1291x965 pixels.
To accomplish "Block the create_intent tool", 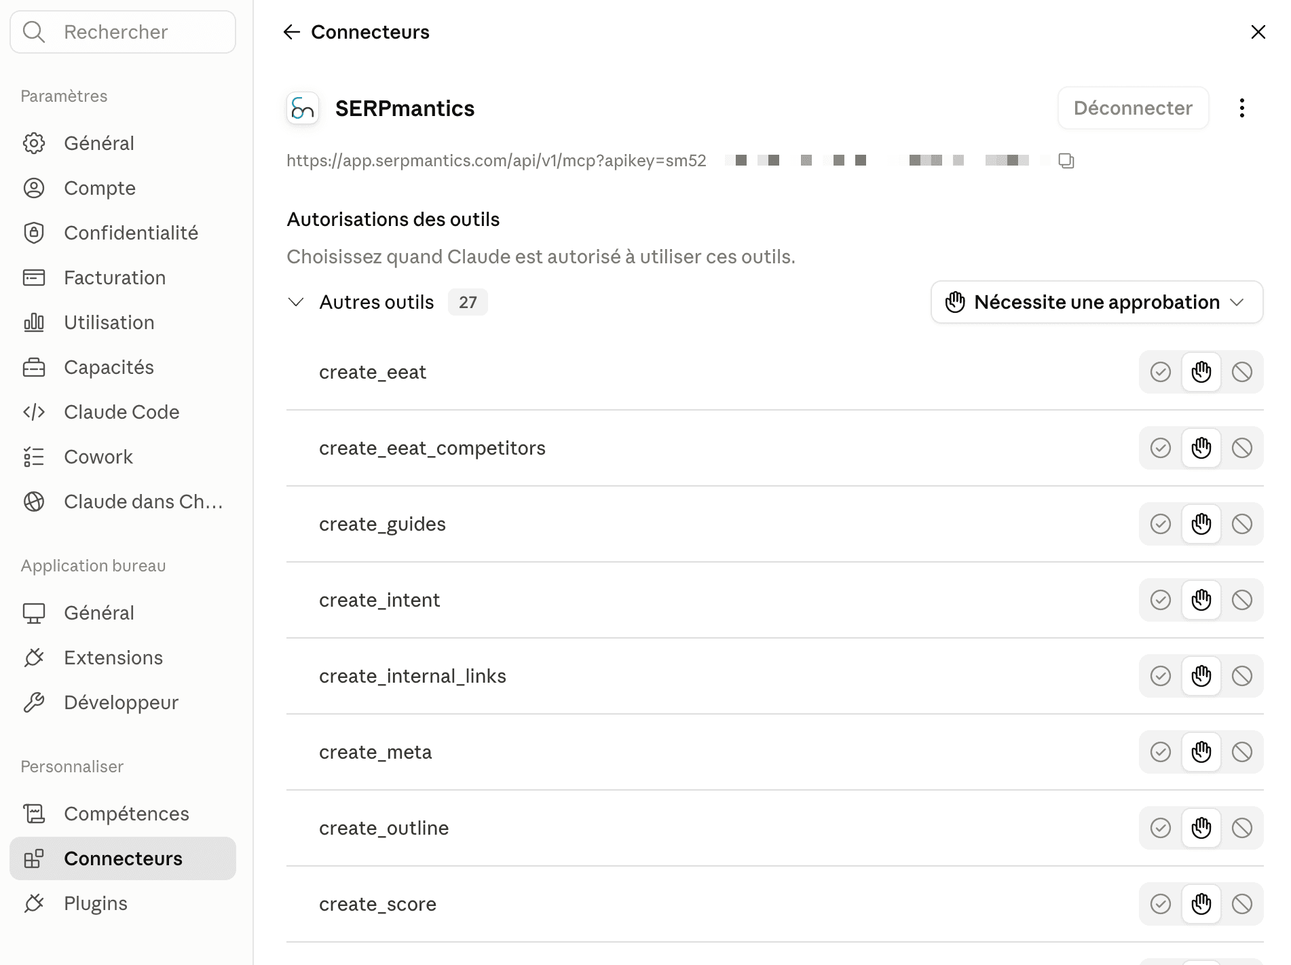I will [x=1242, y=600].
